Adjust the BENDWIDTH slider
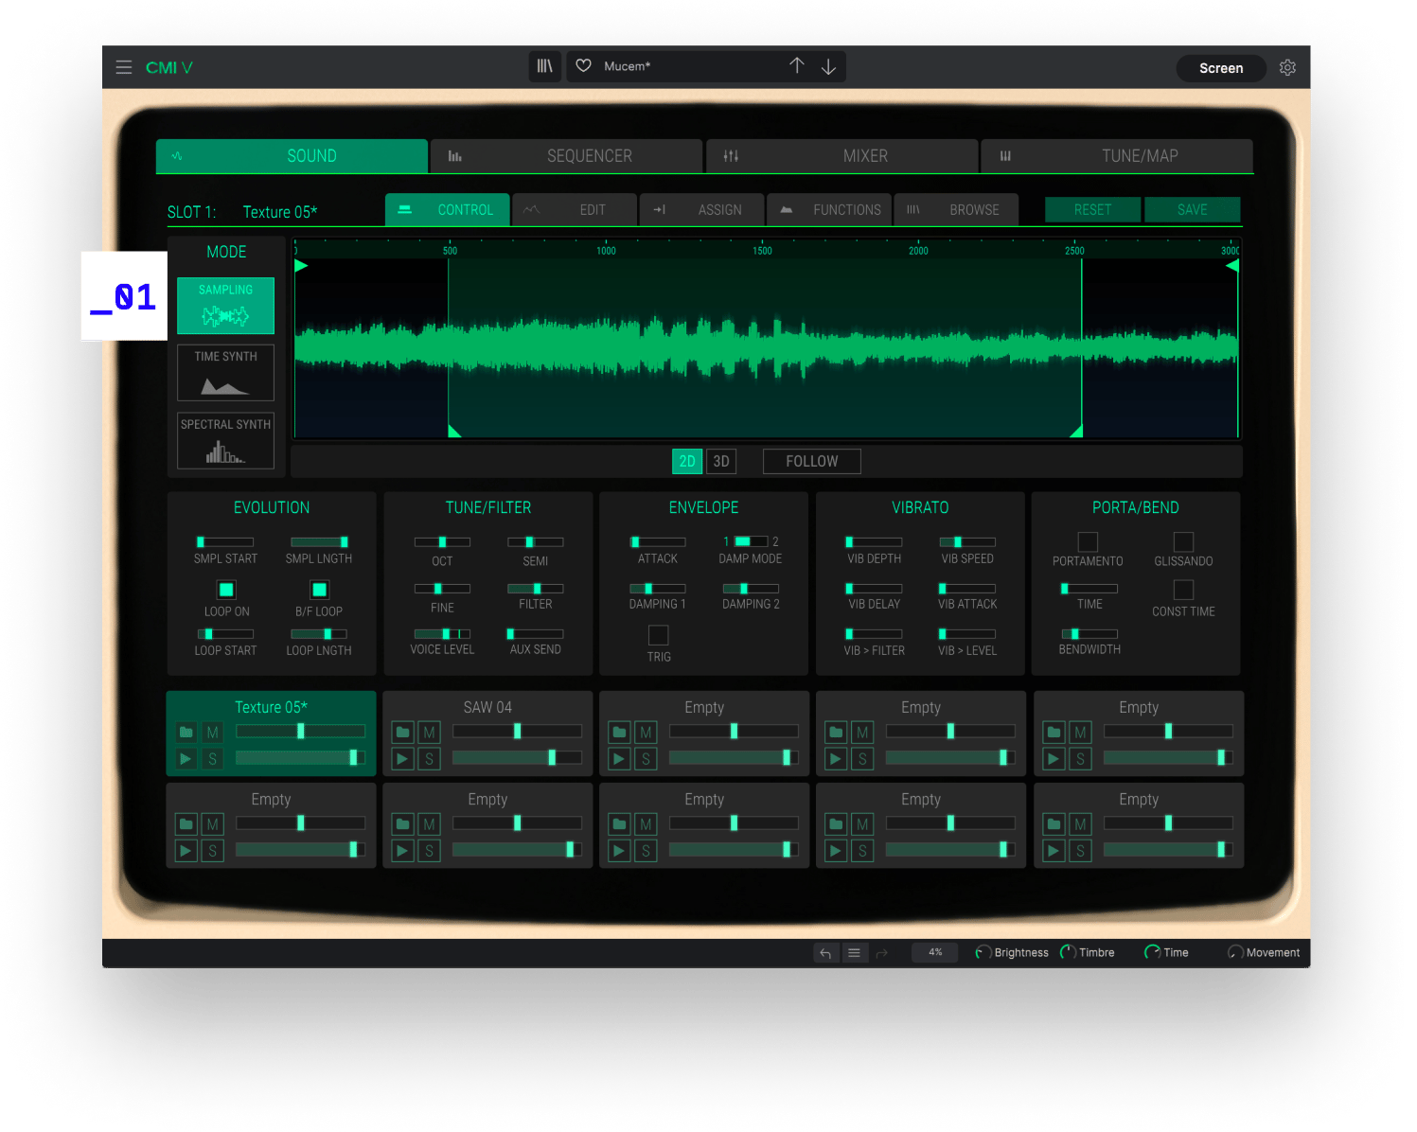 1089,634
